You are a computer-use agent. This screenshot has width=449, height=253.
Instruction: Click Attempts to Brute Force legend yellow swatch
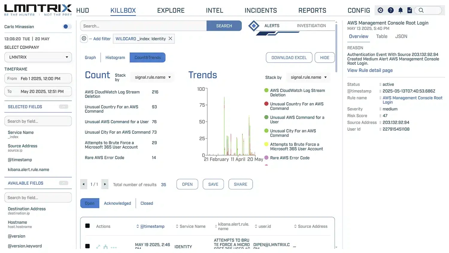(266, 144)
